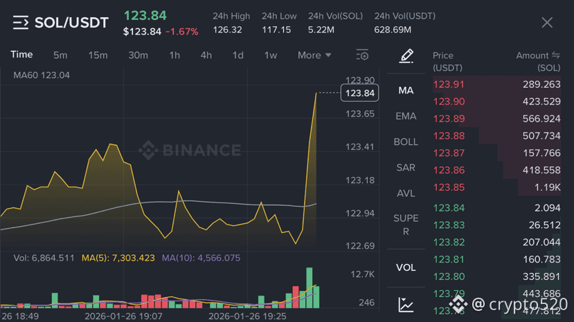This screenshot has width=574, height=322.
Task: Select the 123.91 ask price row
Action: point(496,84)
